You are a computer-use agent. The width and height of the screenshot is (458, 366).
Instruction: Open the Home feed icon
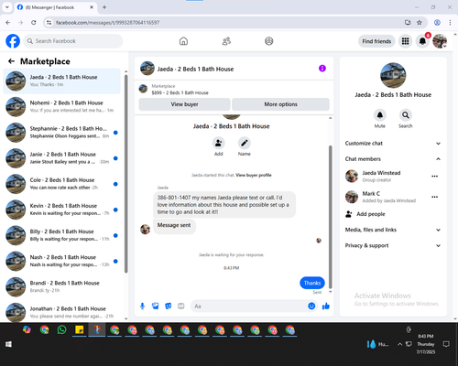[x=183, y=41]
